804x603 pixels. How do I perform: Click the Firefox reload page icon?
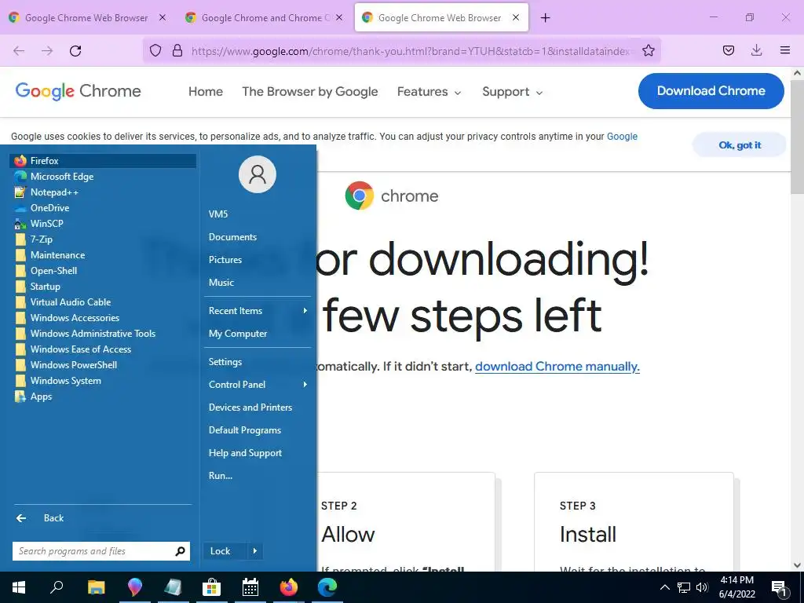coord(75,51)
